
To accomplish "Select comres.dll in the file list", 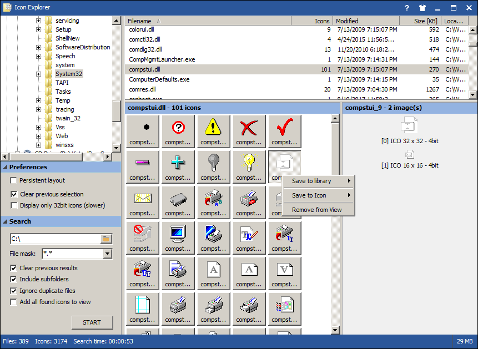I will point(142,89).
